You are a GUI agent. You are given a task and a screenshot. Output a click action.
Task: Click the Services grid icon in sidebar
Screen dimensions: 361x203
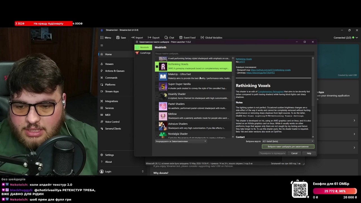pyautogui.click(x=102, y=108)
